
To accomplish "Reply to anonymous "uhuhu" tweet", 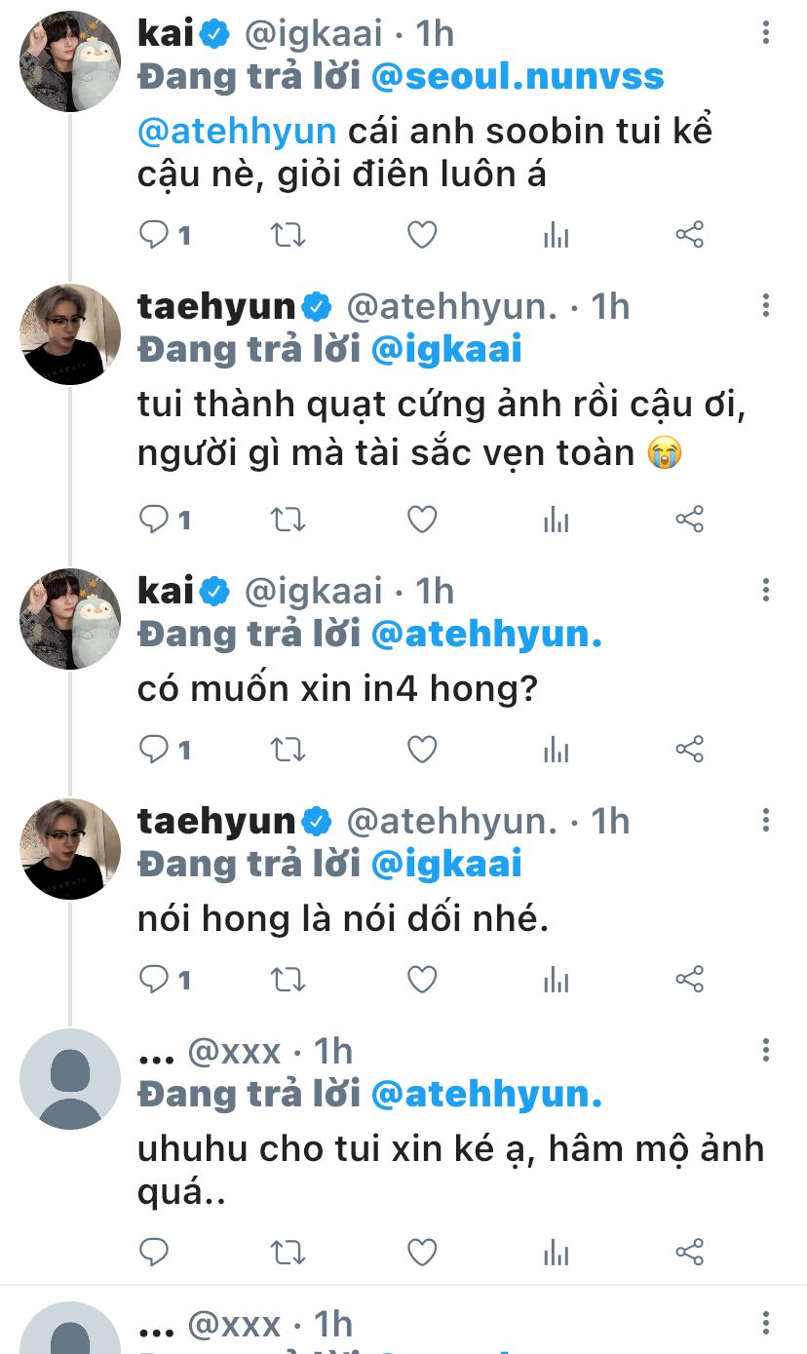I will pyautogui.click(x=154, y=1251).
